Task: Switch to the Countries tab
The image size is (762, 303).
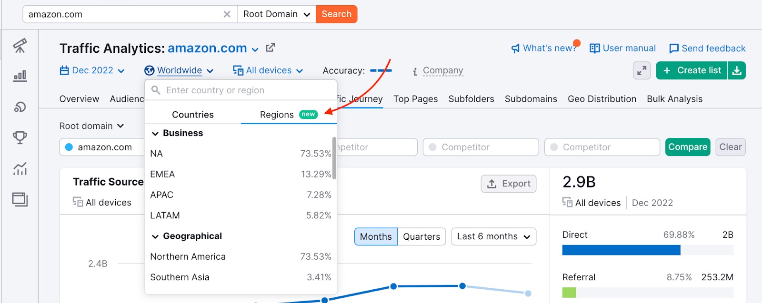Action: [x=193, y=115]
